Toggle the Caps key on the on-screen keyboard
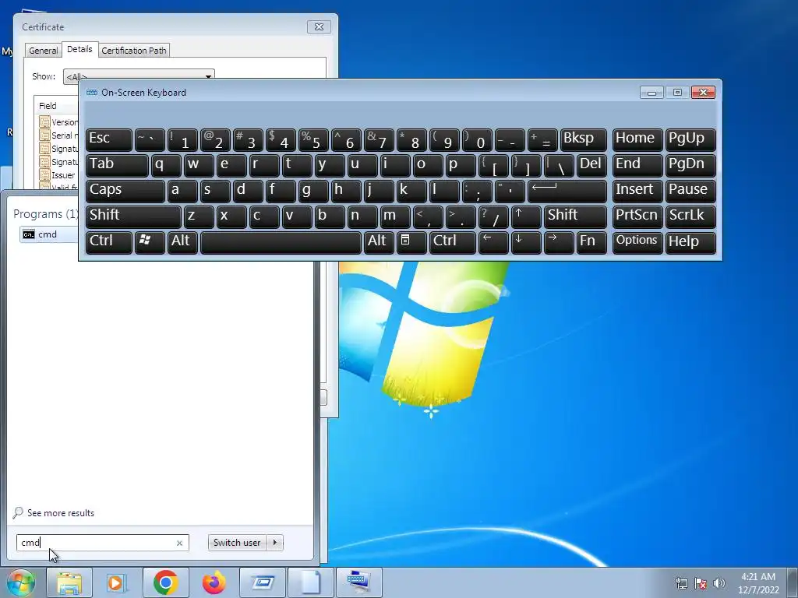 point(125,192)
